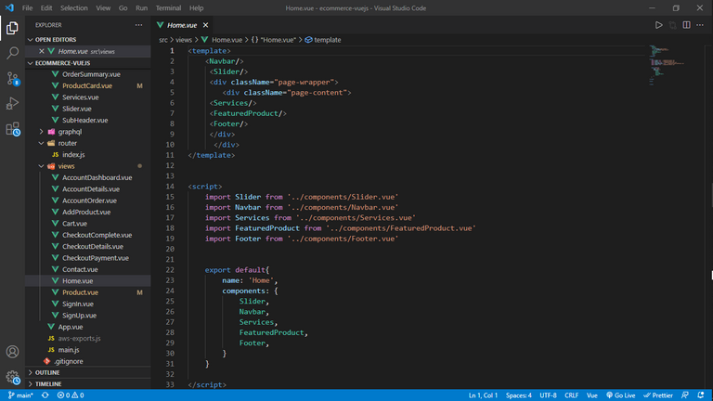Viewport: 713px width, 401px height.
Task: Open Source Control view in activity bar
Action: pyautogui.click(x=12, y=79)
